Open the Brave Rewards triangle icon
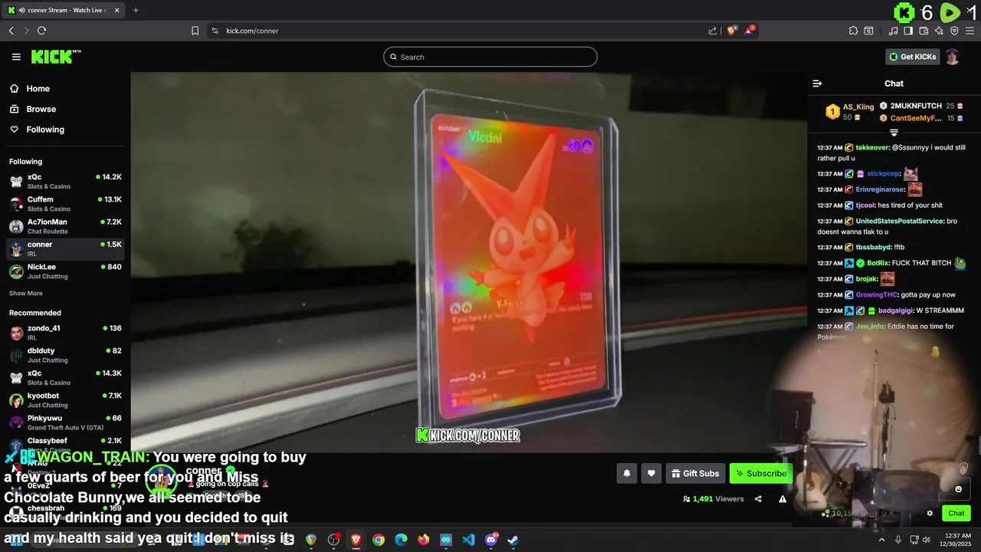 [750, 31]
